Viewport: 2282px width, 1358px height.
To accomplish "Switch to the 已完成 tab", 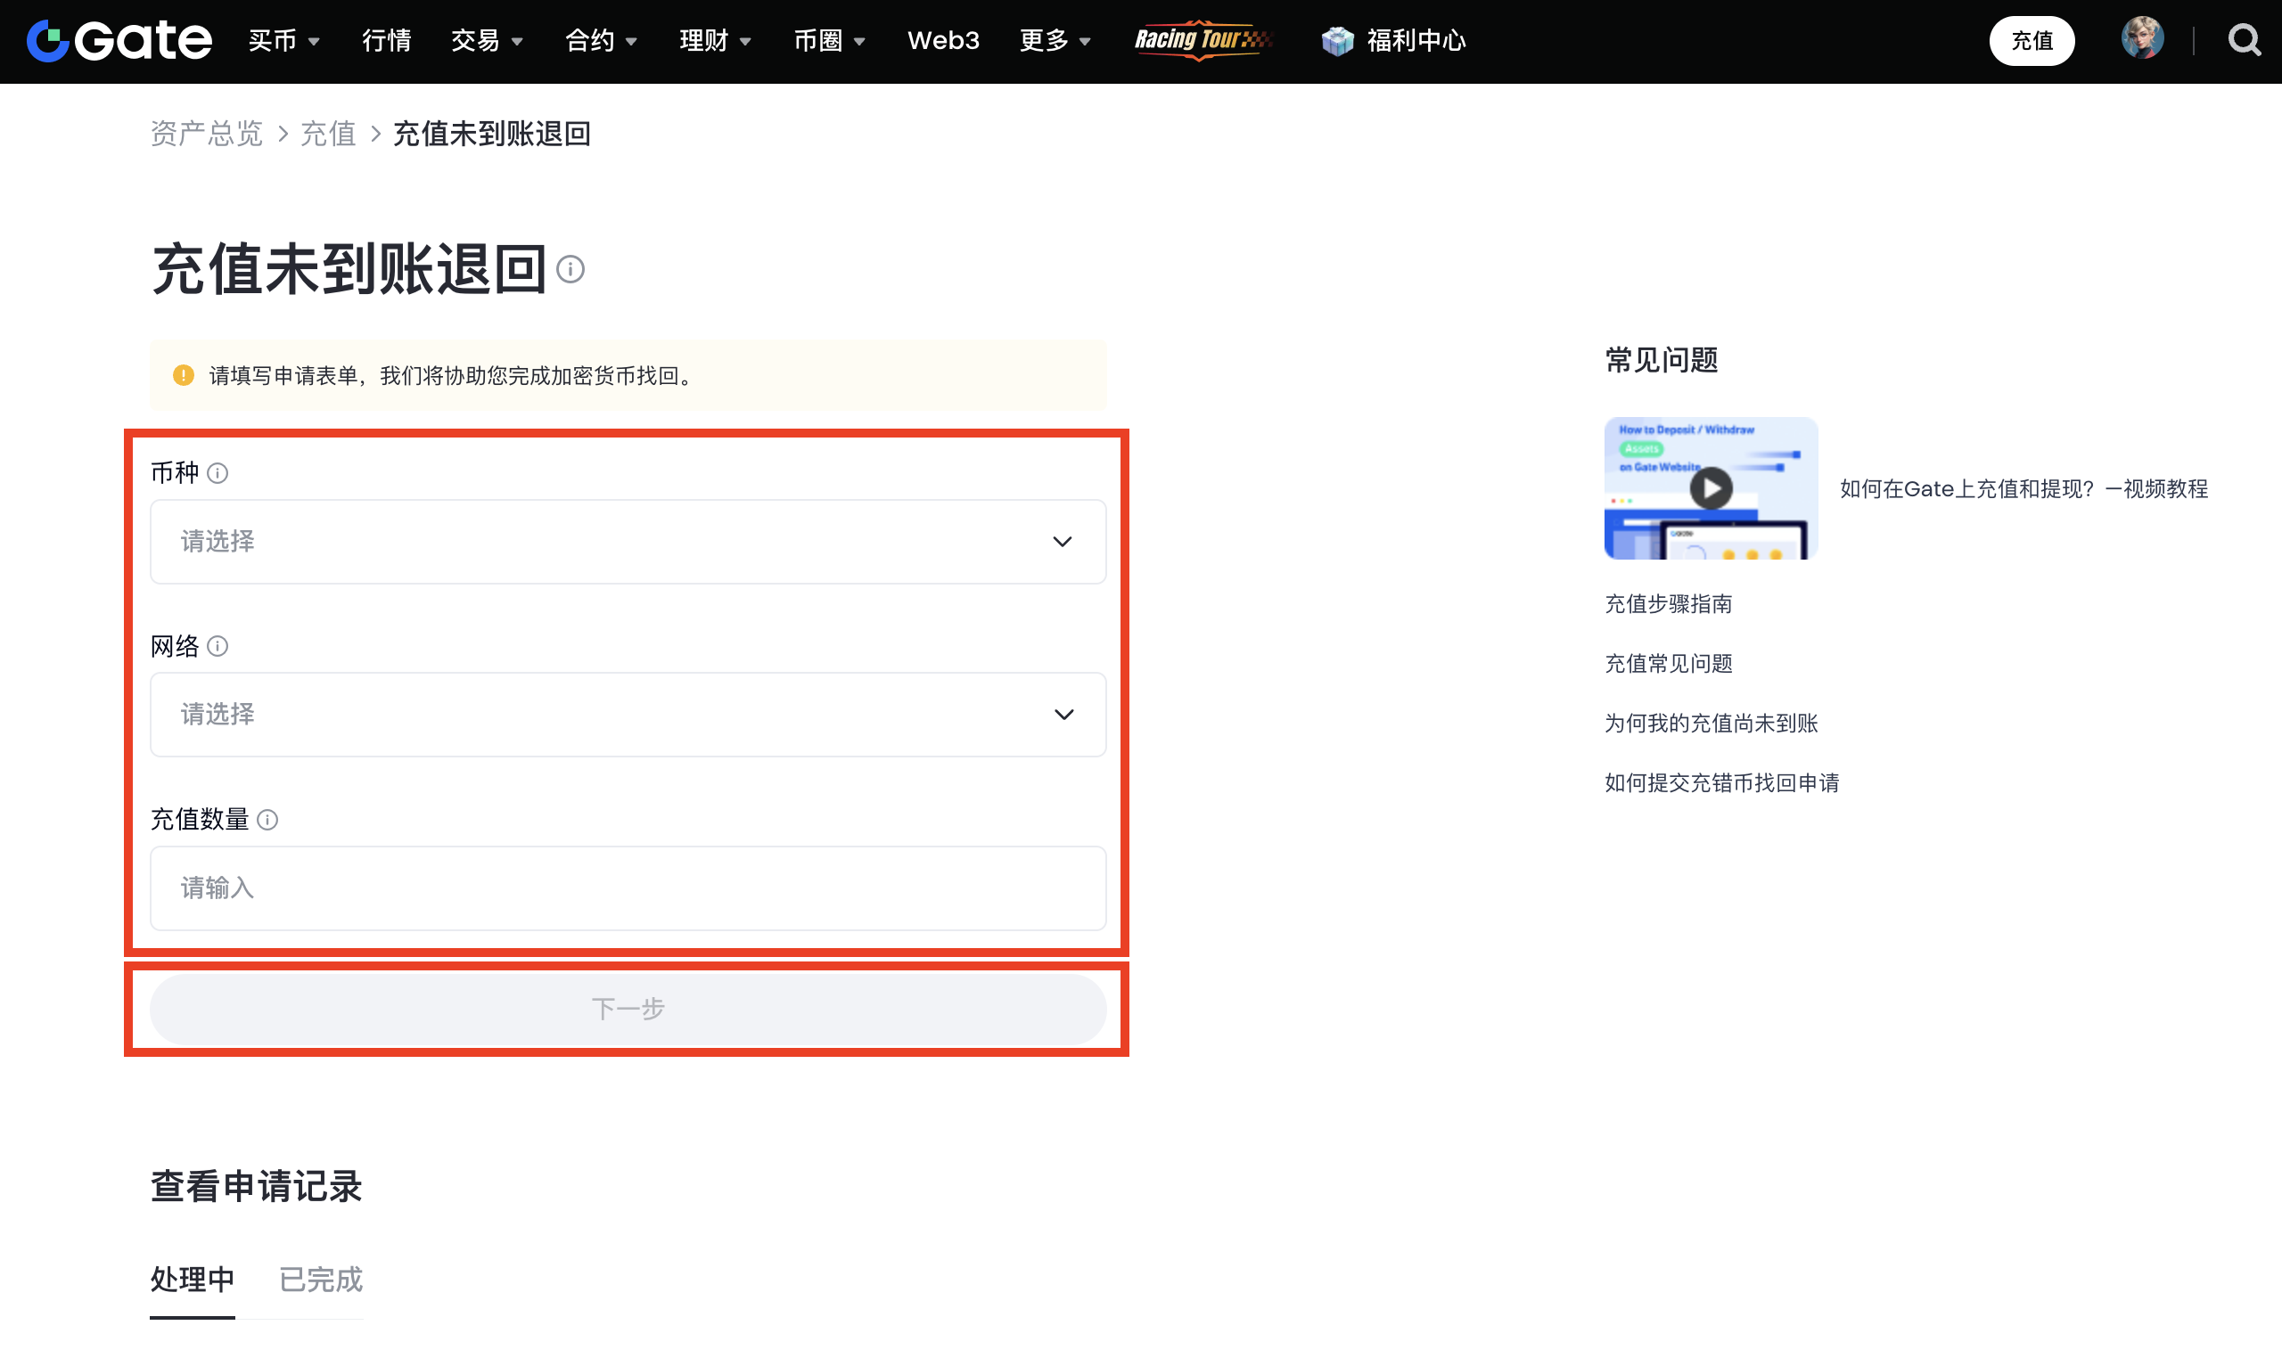I will pos(320,1280).
